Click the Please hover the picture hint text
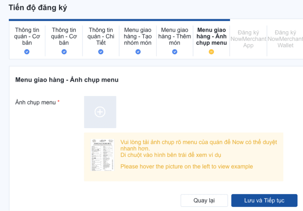Viewport: 303px width, 211px height. (187, 167)
